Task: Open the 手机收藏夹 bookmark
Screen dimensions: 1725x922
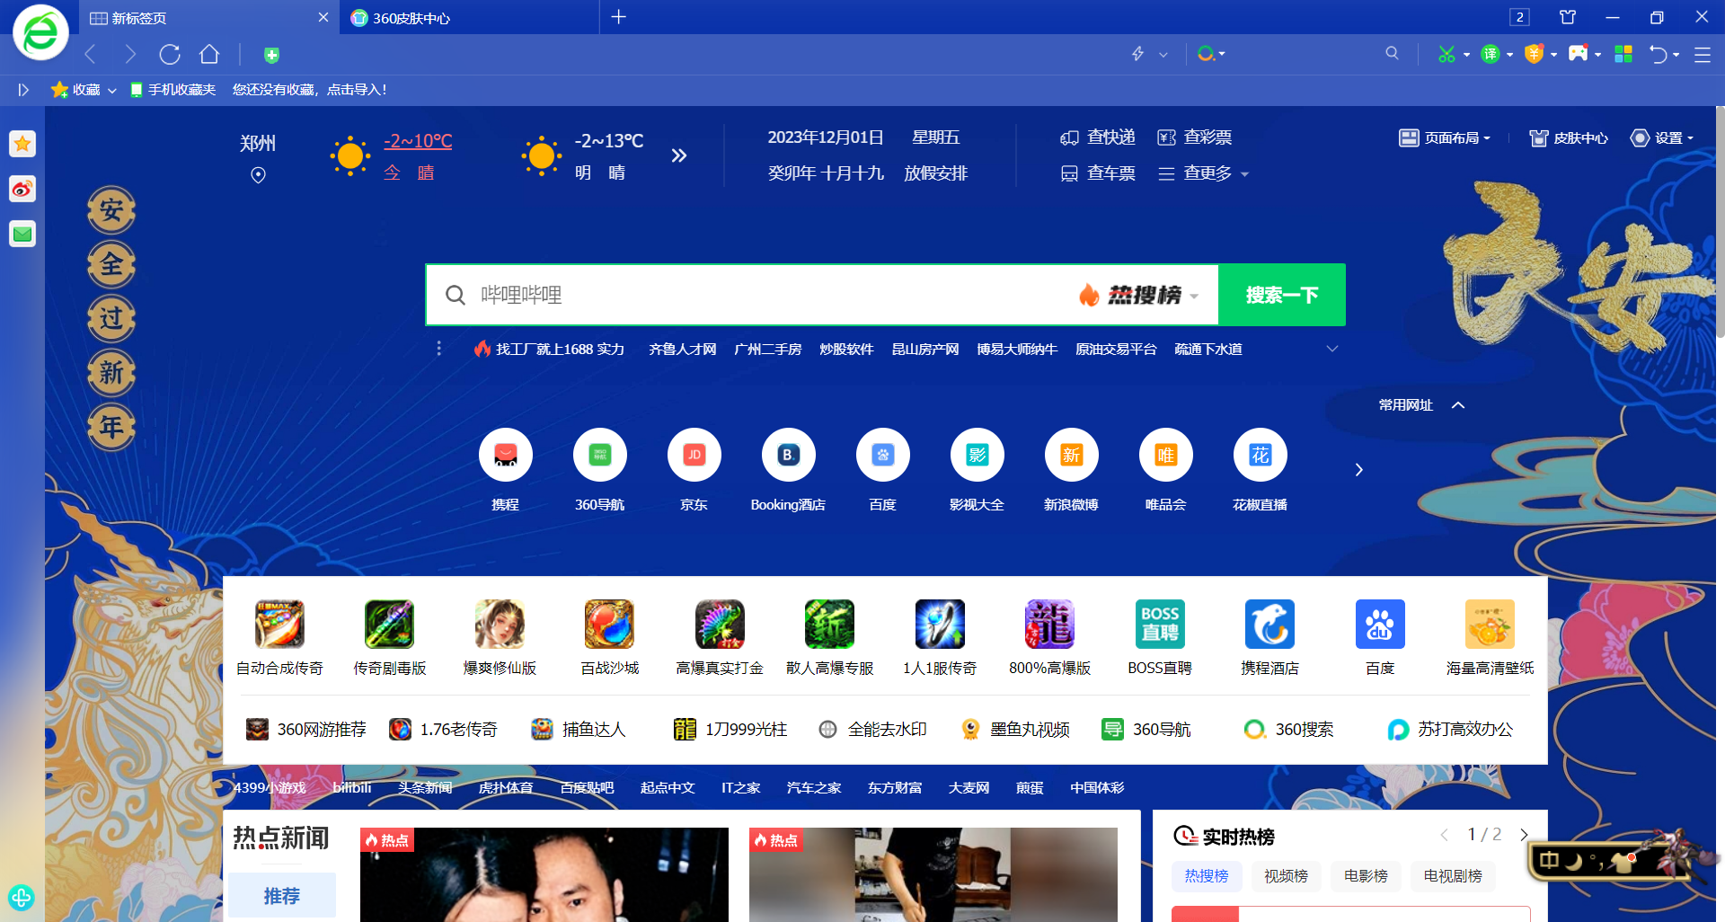Action: click(x=173, y=90)
